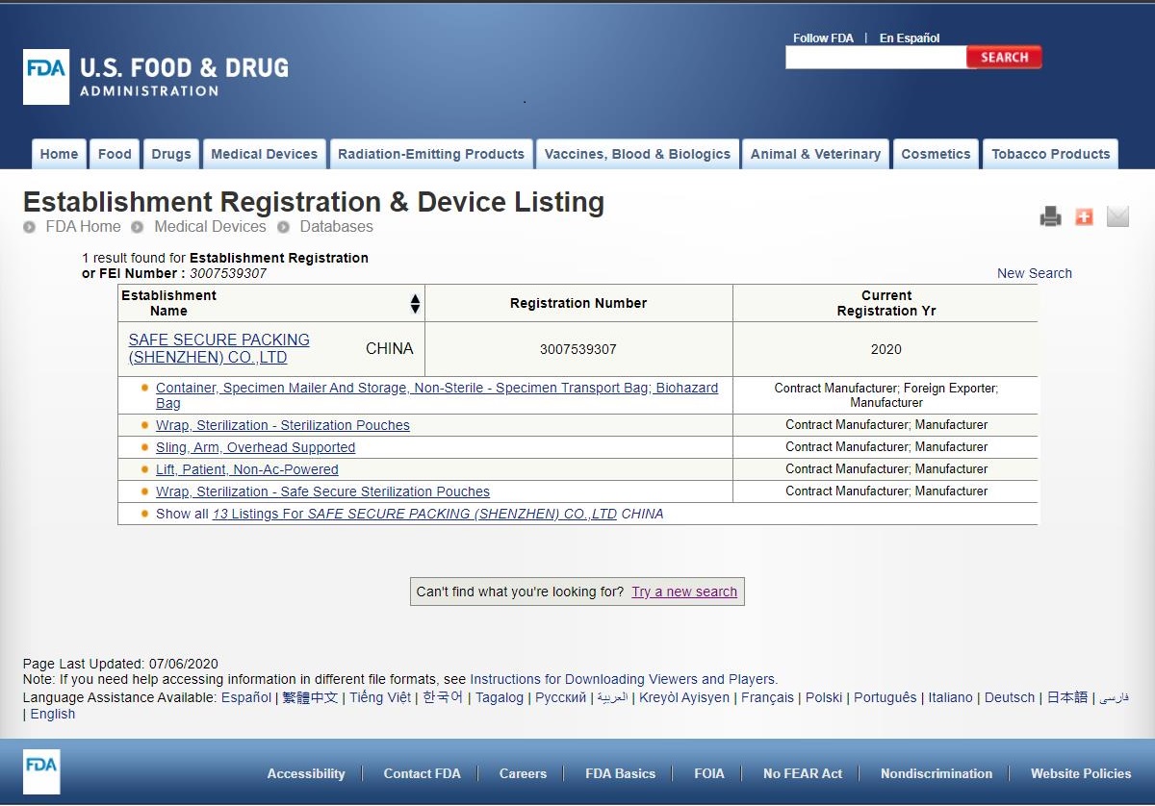Image resolution: width=1155 pixels, height=806 pixels.
Task: Open the Vaccines, Blood & Biologics tab
Action: click(x=637, y=154)
